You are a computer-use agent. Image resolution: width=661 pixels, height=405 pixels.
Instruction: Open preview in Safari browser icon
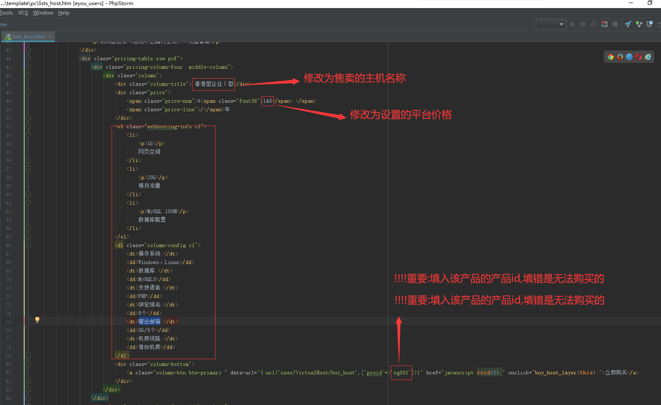coord(629,57)
